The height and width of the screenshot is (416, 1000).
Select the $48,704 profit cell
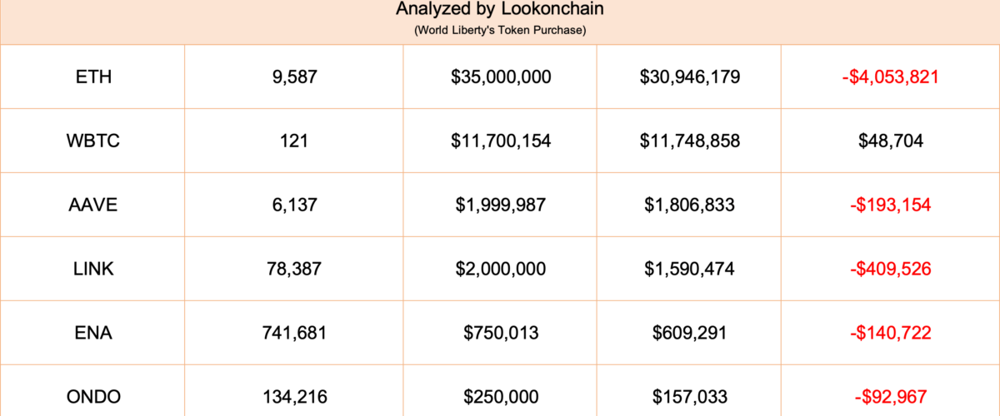pyautogui.click(x=891, y=141)
